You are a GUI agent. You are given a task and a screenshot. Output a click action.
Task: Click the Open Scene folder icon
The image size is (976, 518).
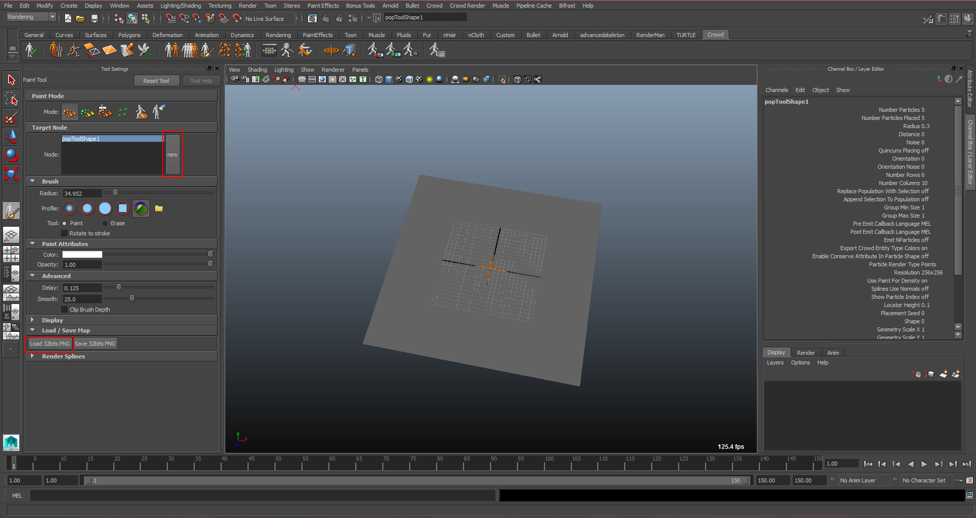coord(80,19)
